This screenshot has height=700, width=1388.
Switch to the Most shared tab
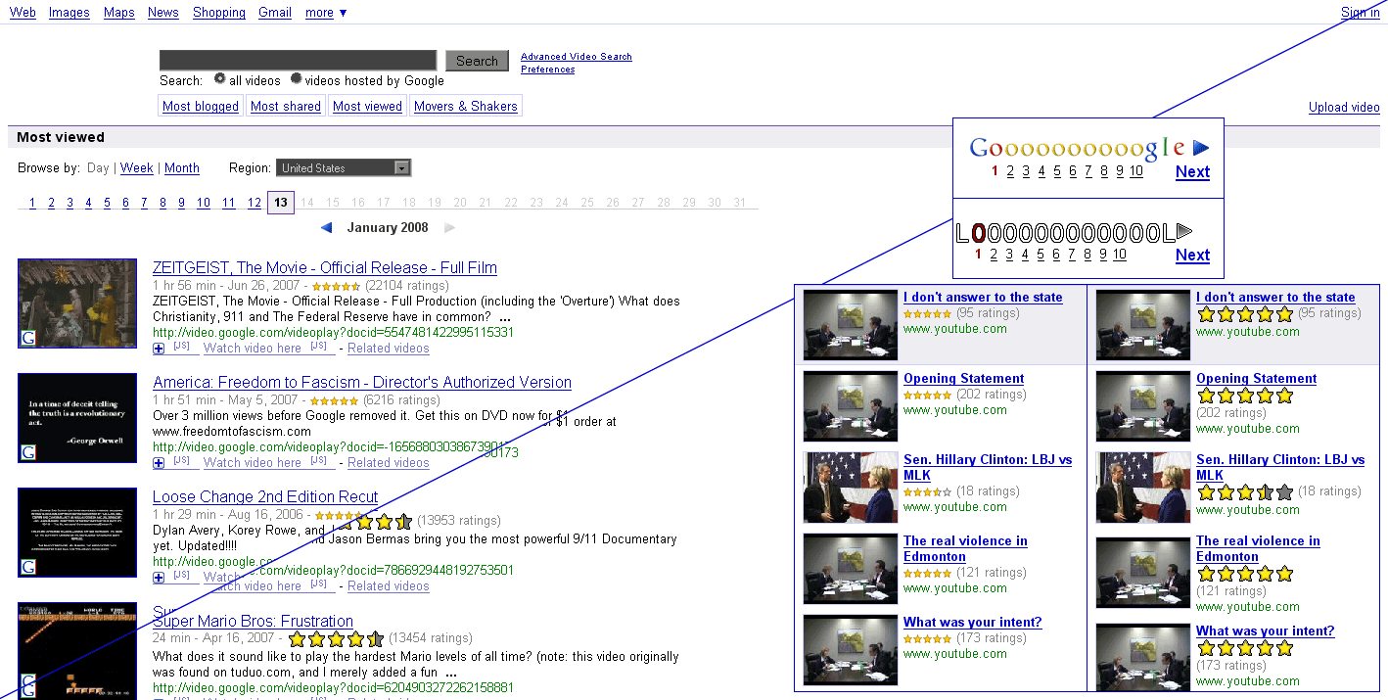286,106
